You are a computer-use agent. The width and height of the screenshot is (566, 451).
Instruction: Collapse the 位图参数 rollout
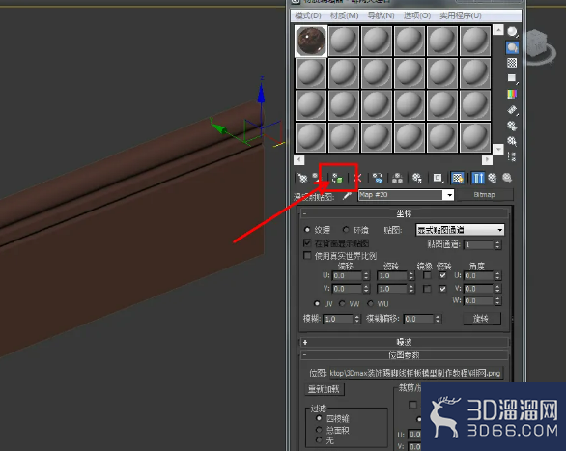405,355
